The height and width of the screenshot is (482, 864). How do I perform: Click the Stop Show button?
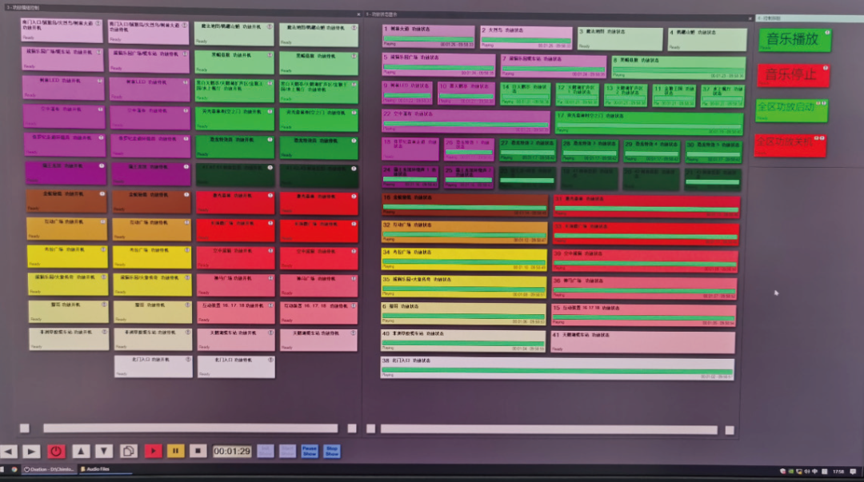[x=332, y=452]
